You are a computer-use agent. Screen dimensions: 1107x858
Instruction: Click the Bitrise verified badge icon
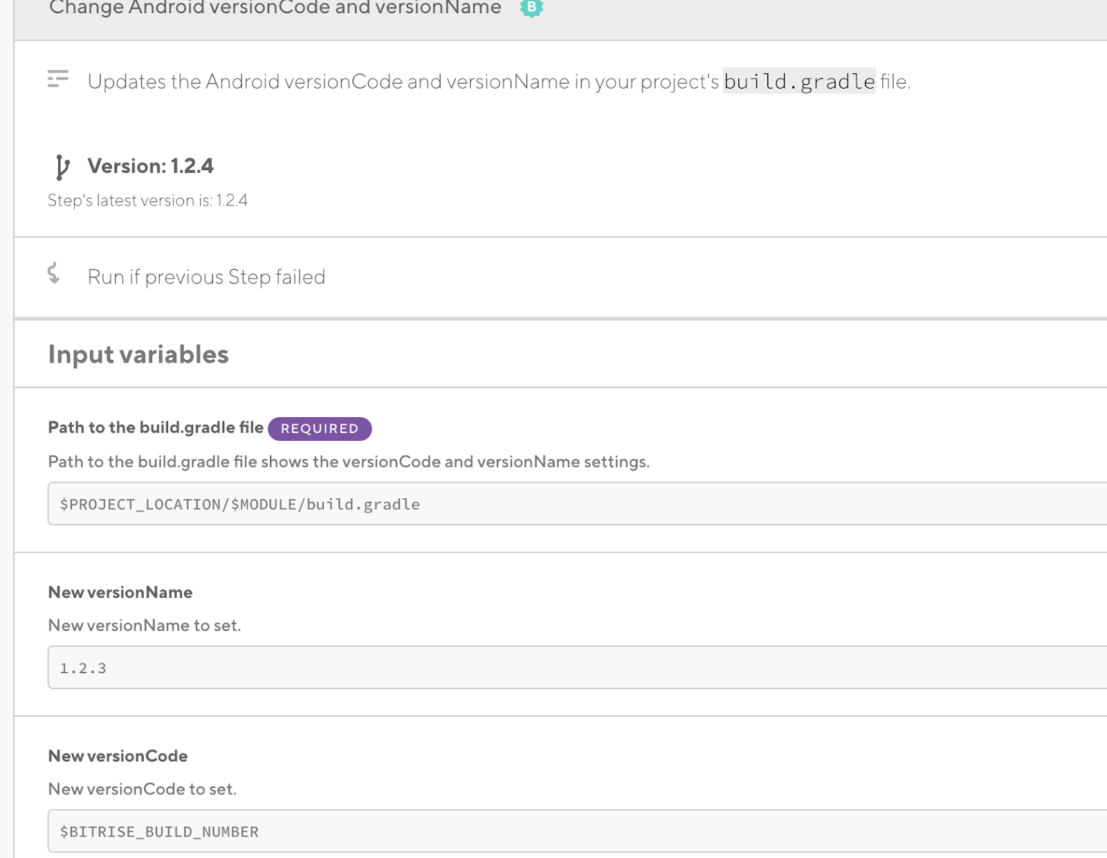pyautogui.click(x=531, y=7)
